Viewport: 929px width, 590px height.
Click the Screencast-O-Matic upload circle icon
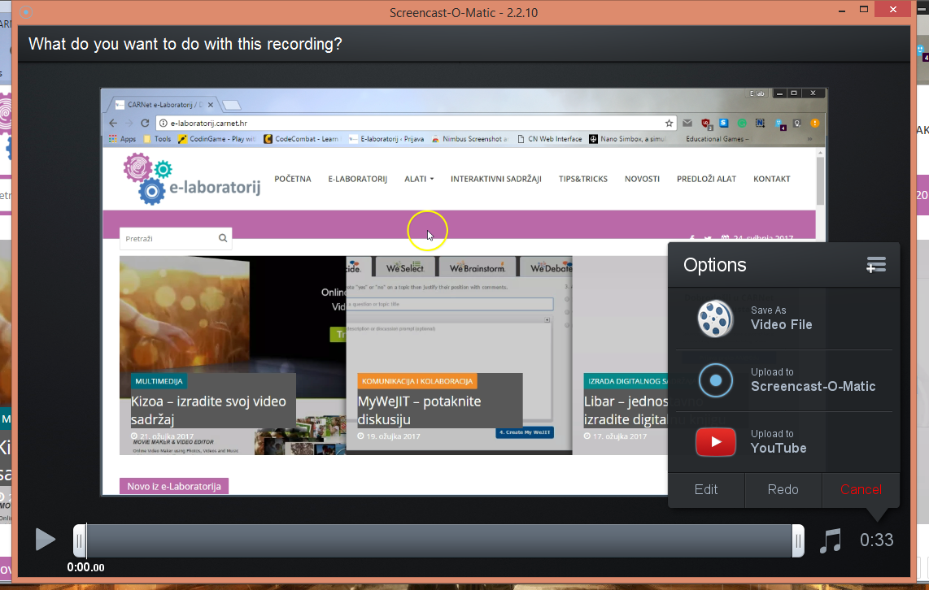[715, 380]
